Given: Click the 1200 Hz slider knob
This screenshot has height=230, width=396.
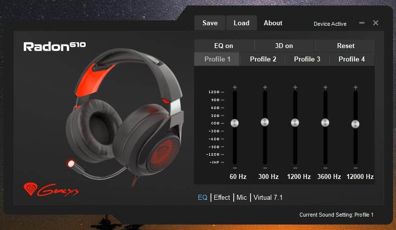Looking at the screenshot, I should pos(295,122).
